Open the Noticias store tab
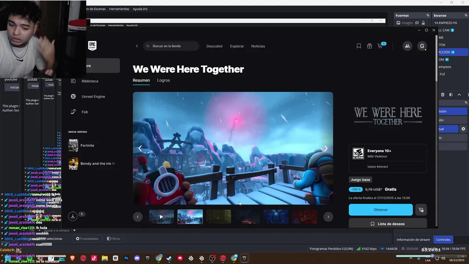 (x=258, y=46)
